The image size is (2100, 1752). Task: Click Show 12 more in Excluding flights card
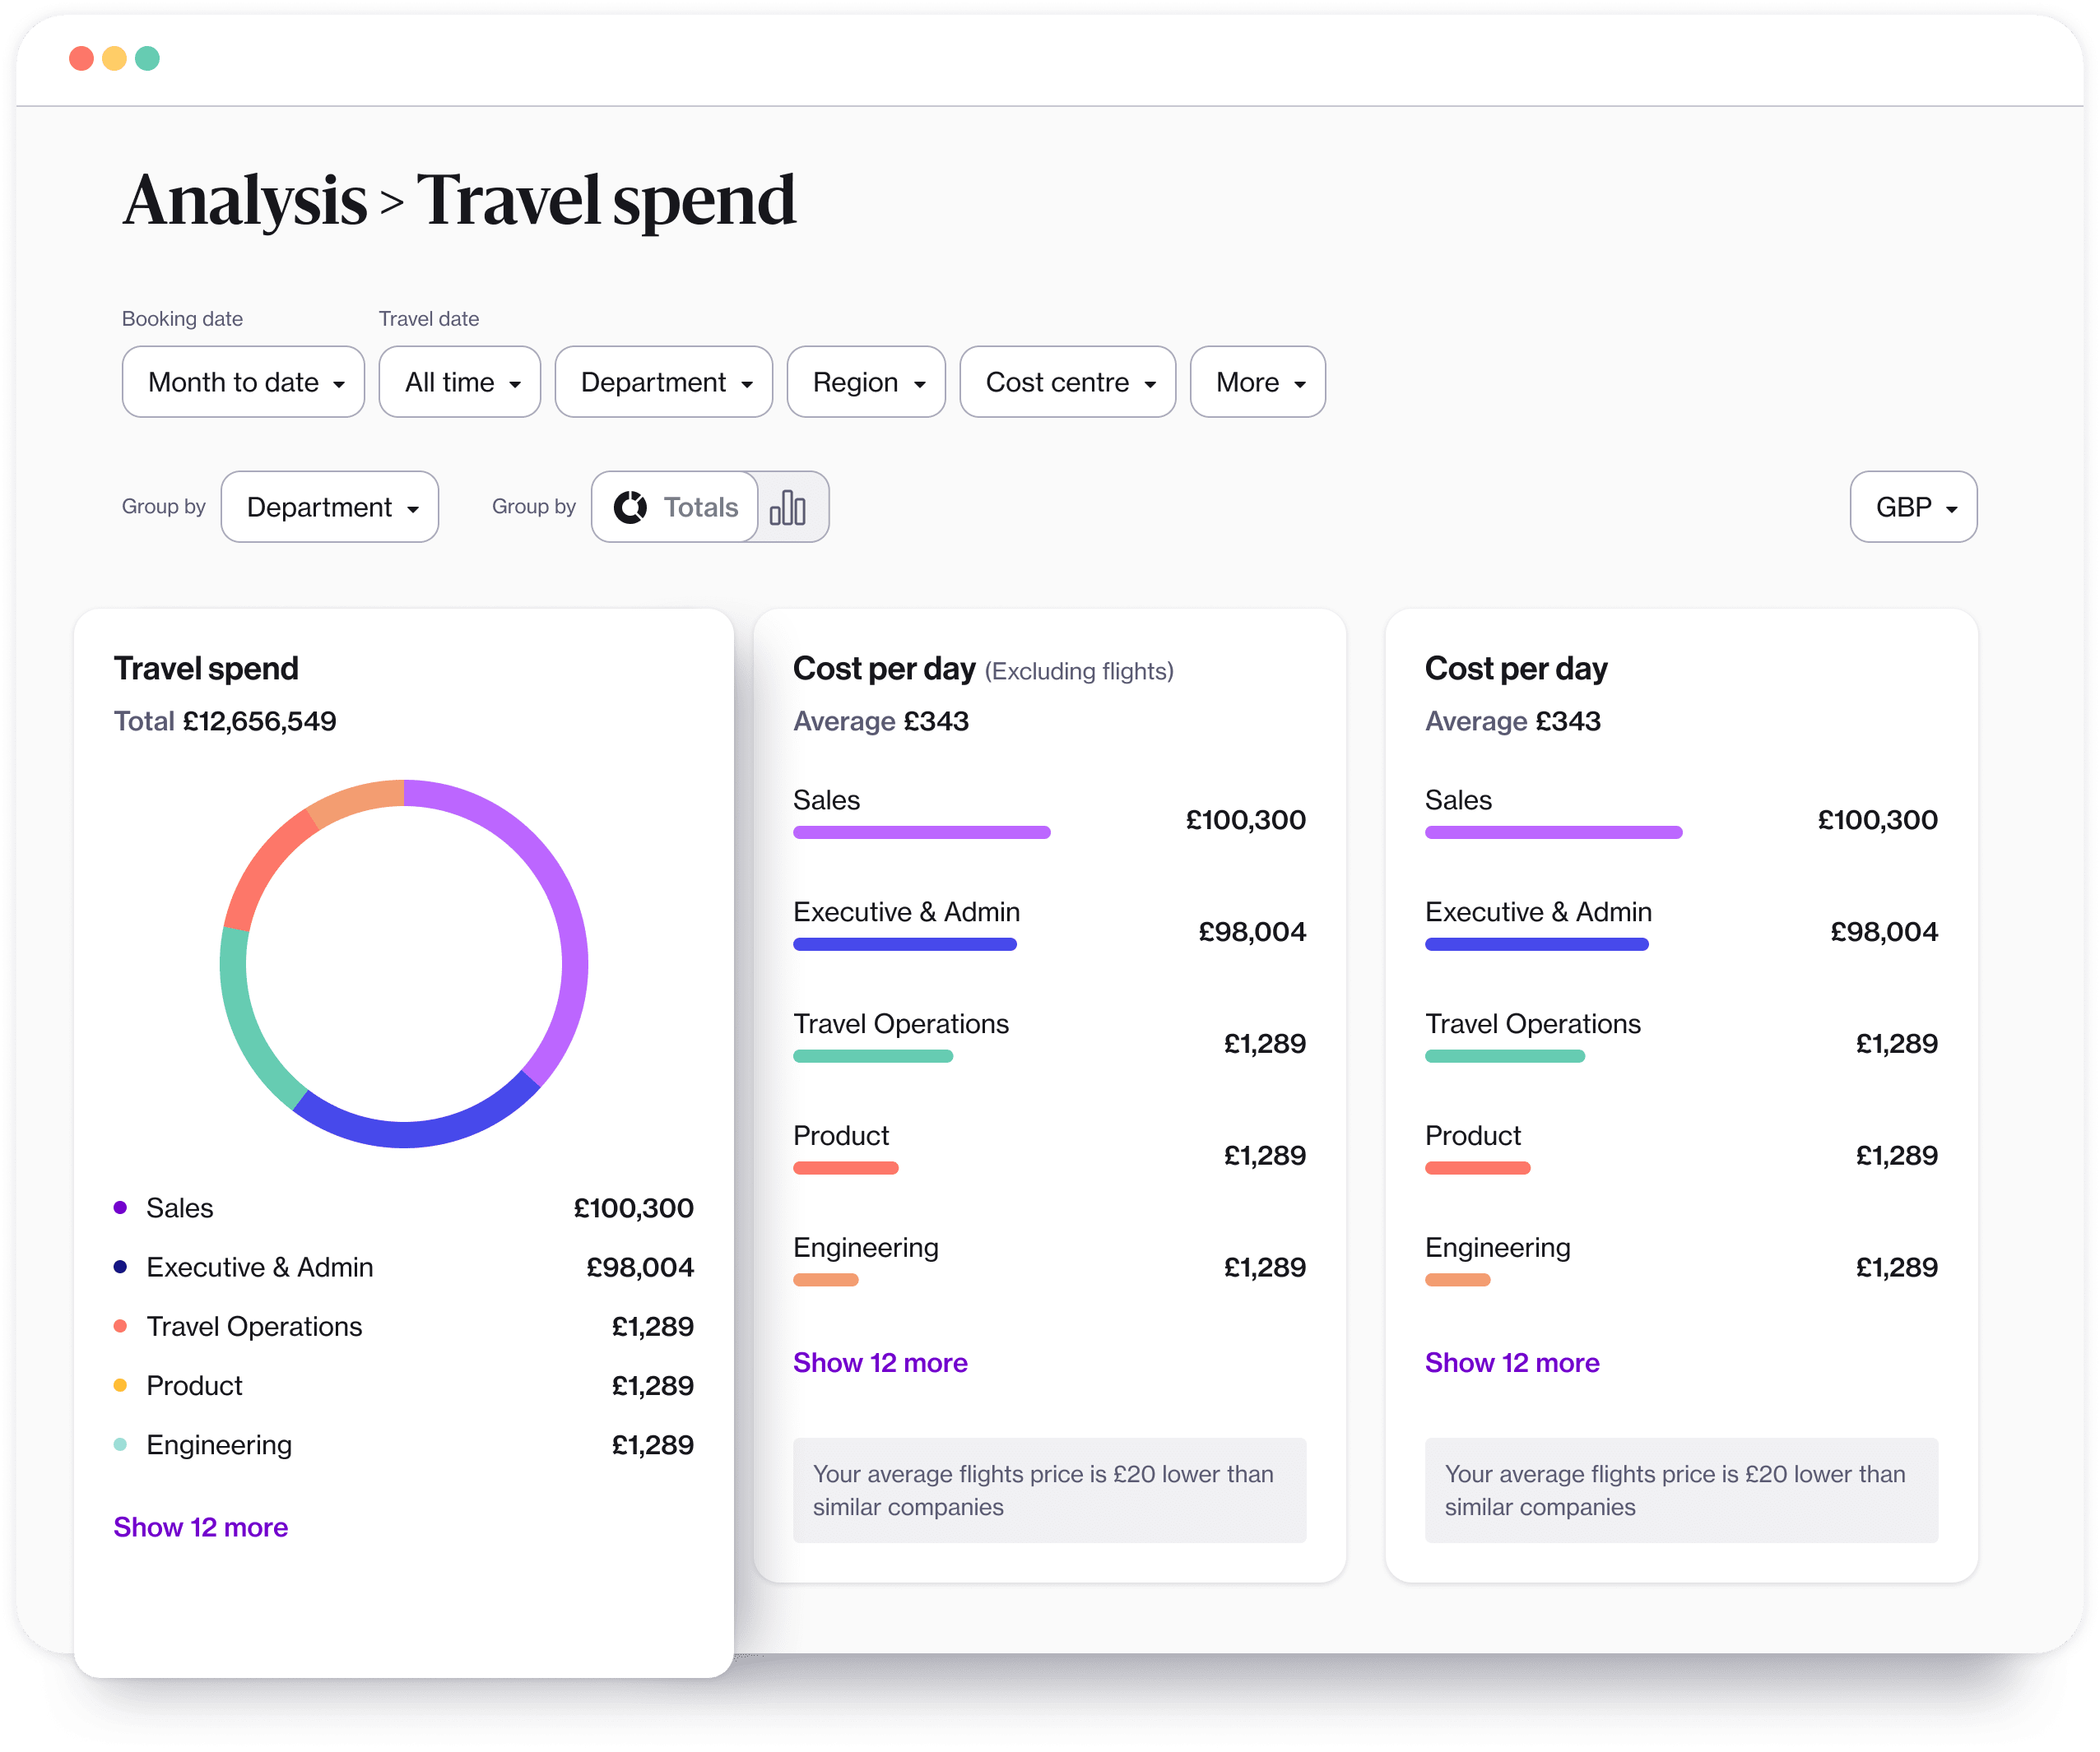(880, 1363)
